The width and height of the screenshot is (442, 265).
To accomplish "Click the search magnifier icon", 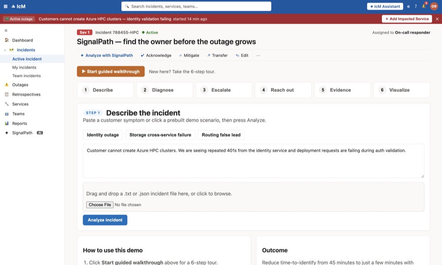I will click(x=127, y=6).
